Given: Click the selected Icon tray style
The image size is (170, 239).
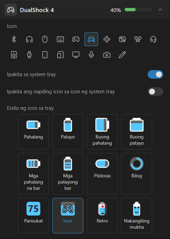Looking at the screenshot, I should coord(68,216).
